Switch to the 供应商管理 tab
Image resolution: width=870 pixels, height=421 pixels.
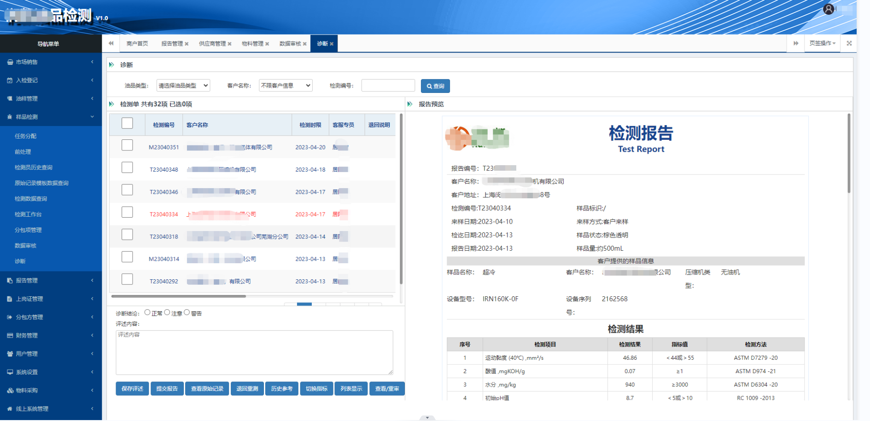point(212,44)
